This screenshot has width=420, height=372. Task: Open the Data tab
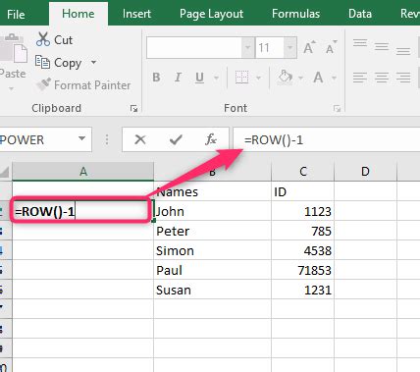click(x=360, y=14)
